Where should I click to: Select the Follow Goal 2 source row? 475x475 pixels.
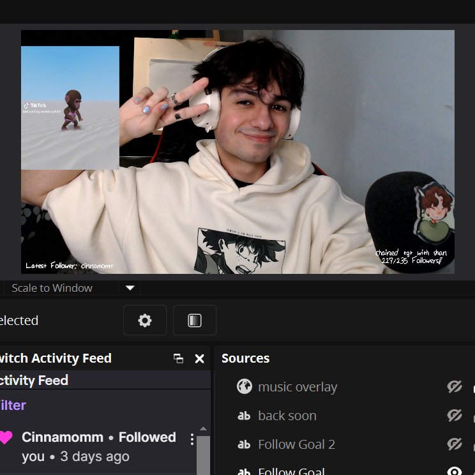(344, 444)
